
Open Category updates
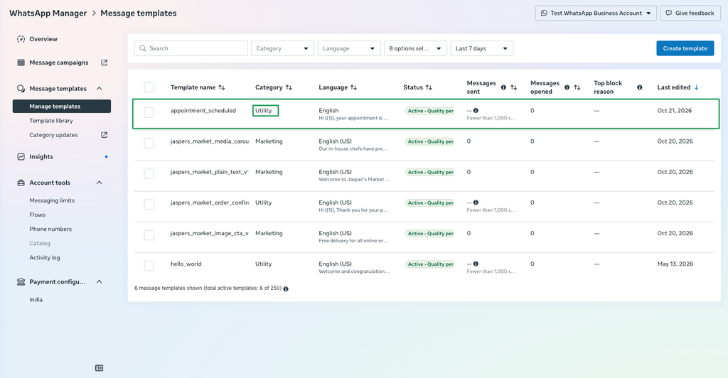click(53, 135)
